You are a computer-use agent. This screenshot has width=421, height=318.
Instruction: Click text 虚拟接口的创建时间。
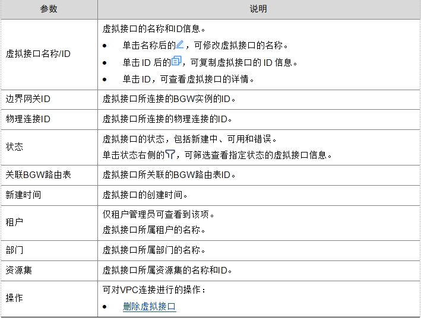(145, 195)
